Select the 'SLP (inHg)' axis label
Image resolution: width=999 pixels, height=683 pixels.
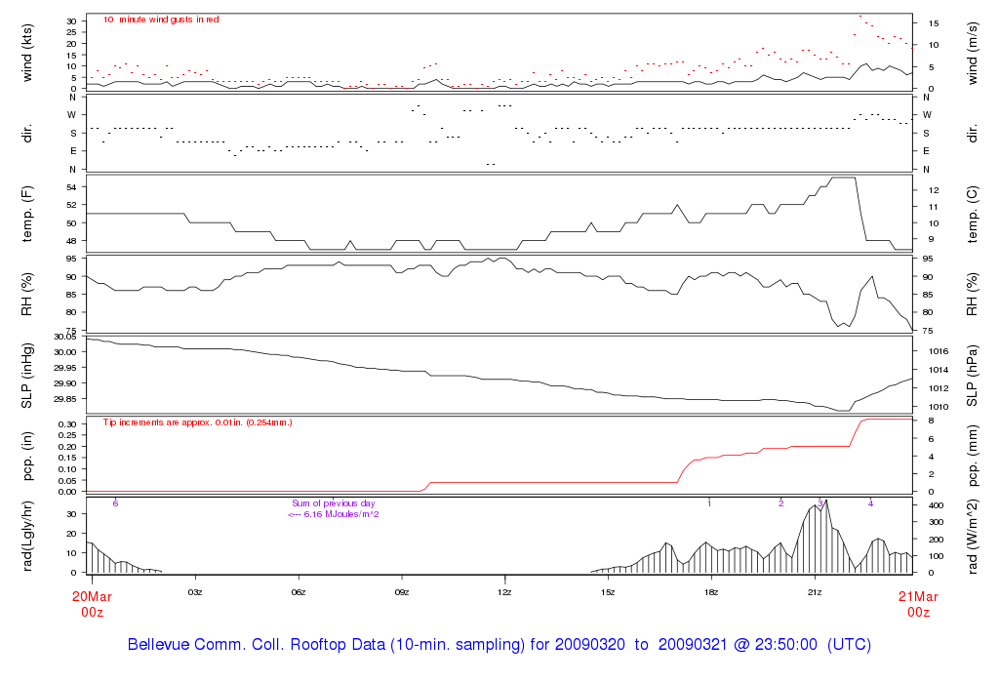tap(26, 376)
